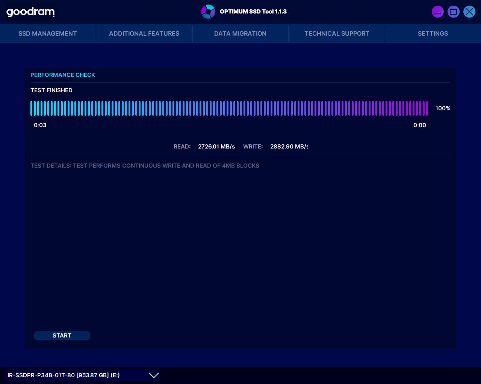Click the TEST FINISHED status label
This screenshot has width=481, height=384.
point(51,90)
